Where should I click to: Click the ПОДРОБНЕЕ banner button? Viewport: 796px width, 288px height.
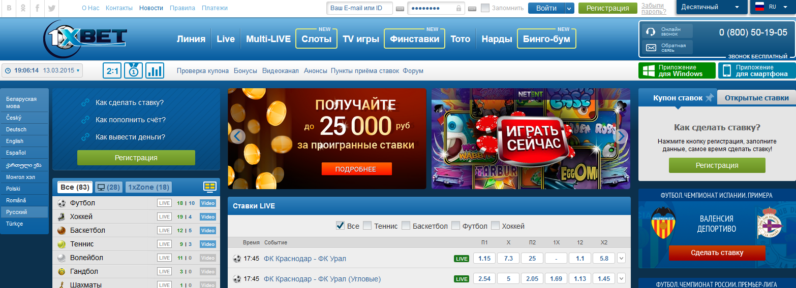click(357, 169)
